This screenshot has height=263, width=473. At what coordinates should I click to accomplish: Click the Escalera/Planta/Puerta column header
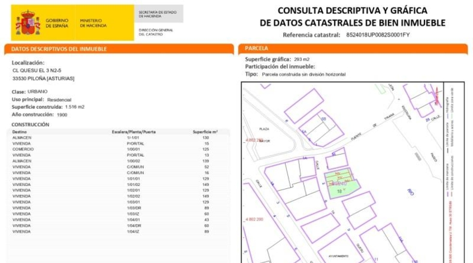coord(134,132)
